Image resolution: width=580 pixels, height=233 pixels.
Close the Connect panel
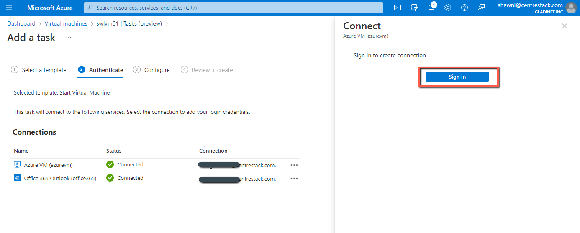coord(565,26)
